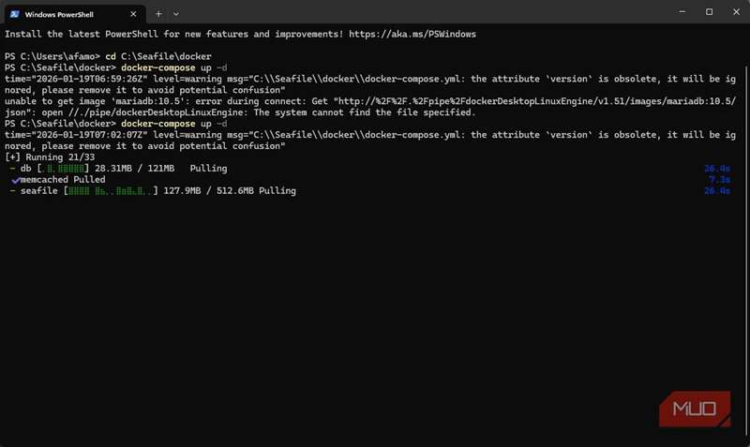This screenshot has width=750, height=447.
Task: Click the "unable to get image" error line
Action: click(234, 101)
